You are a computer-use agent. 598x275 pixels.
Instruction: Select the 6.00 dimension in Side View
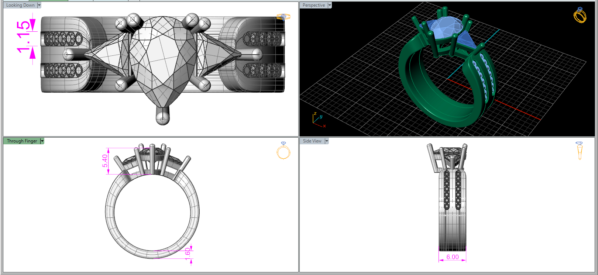click(x=453, y=257)
